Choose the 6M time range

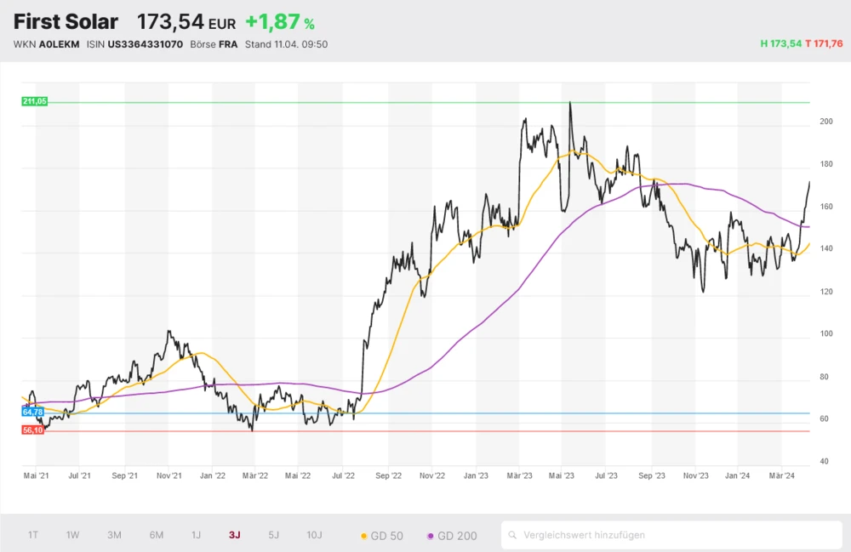pyautogui.click(x=156, y=535)
